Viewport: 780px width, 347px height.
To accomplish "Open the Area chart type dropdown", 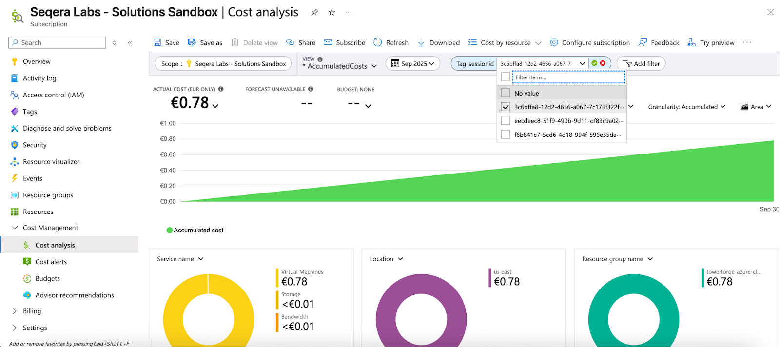I will pyautogui.click(x=756, y=107).
